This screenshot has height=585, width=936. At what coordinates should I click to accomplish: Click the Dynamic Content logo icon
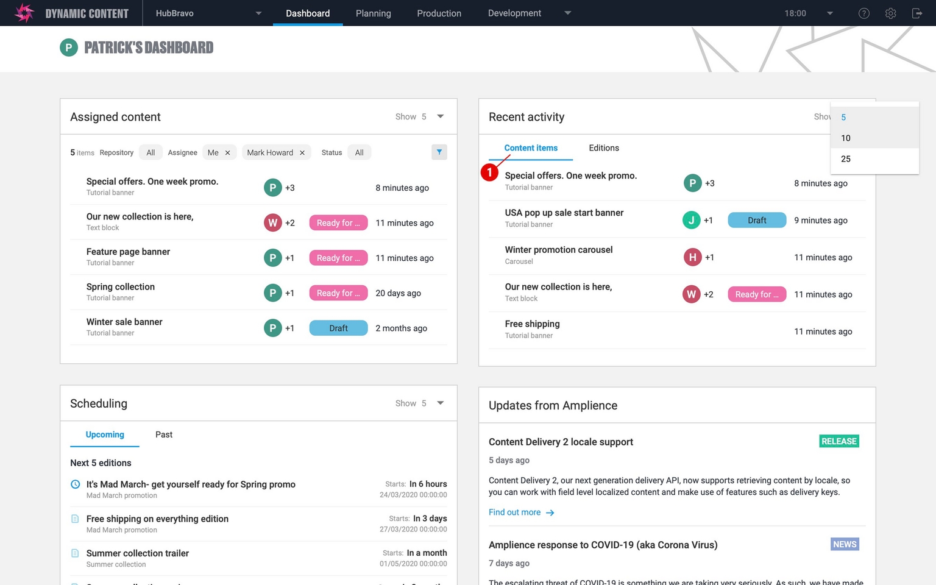click(x=24, y=13)
